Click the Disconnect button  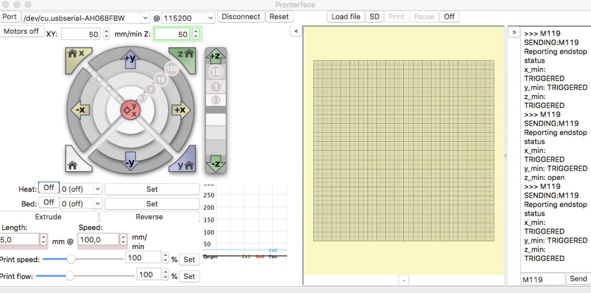pos(241,17)
